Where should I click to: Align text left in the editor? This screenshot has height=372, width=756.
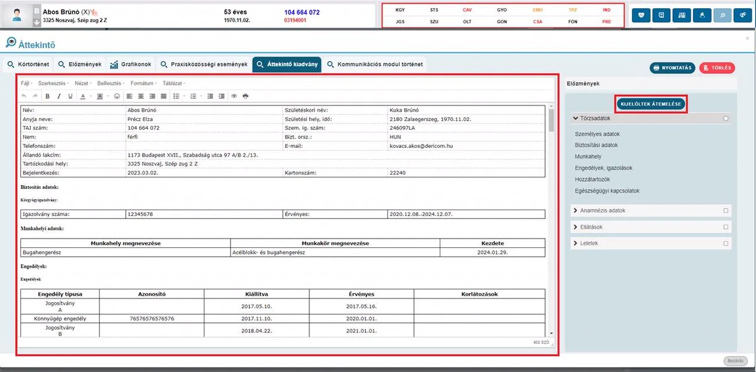pos(129,96)
